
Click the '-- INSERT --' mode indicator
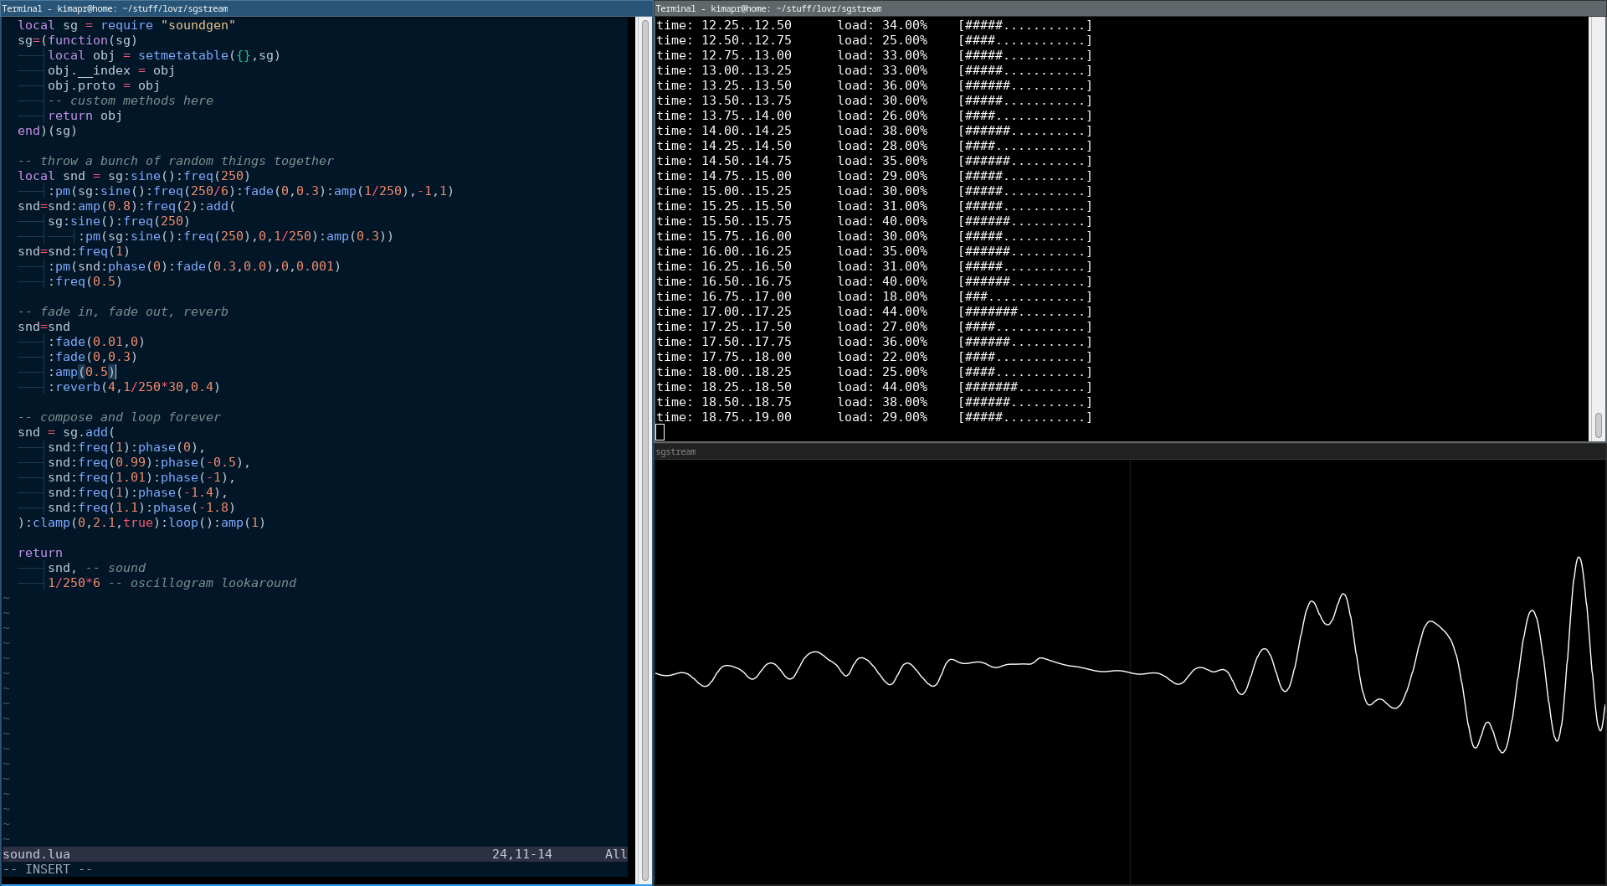48,869
